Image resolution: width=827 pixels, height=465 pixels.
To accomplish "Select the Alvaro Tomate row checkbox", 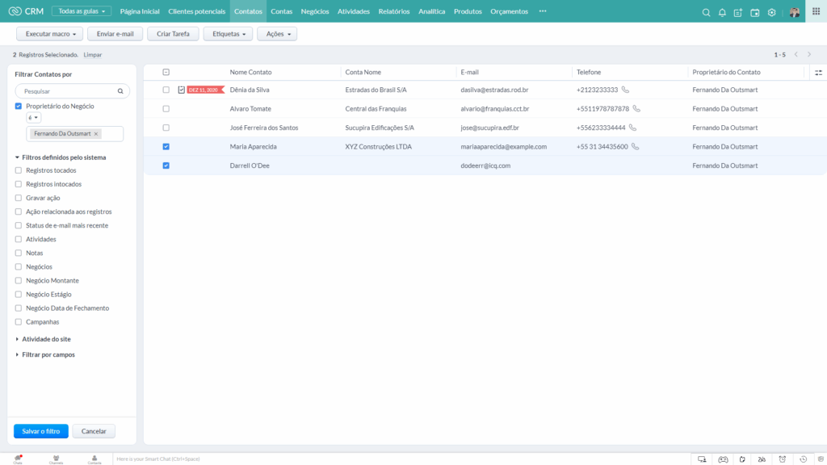I will (x=166, y=109).
